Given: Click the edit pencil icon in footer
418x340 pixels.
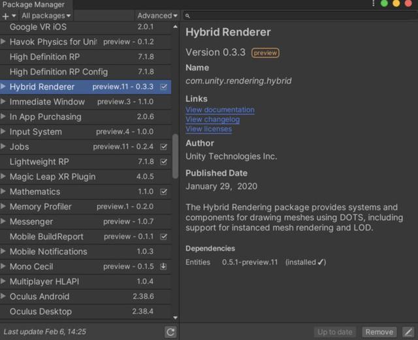Looking at the screenshot, I should pos(408,332).
